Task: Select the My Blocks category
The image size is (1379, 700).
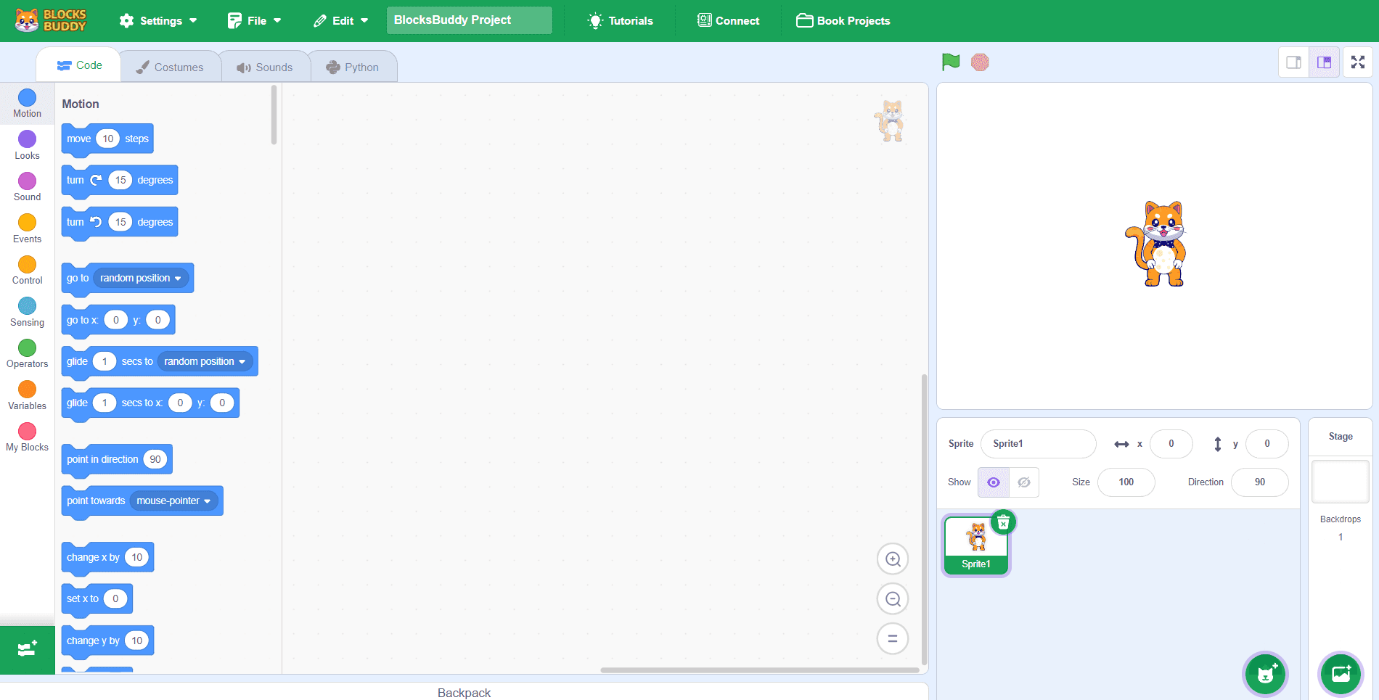Action: pos(27,437)
